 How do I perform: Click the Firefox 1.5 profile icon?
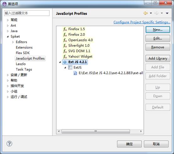point(65,29)
